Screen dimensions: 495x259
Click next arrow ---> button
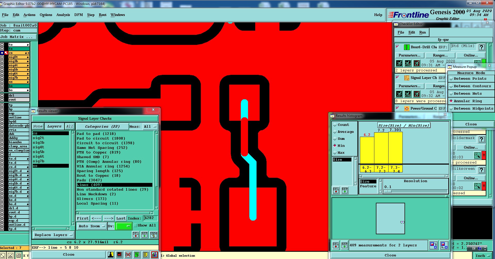(x=109, y=218)
